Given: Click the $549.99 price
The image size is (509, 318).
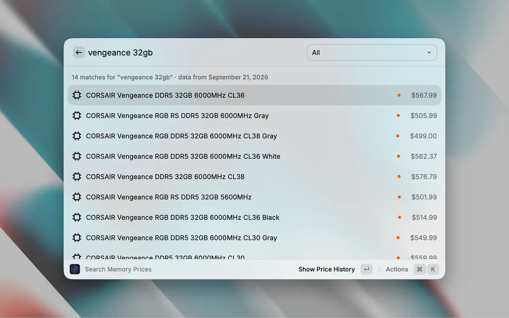Looking at the screenshot, I should point(423,238).
